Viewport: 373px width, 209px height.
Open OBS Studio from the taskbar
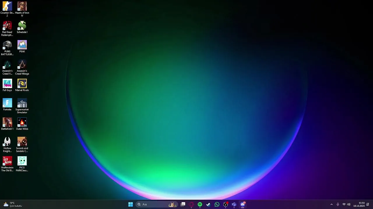[x=226, y=204]
